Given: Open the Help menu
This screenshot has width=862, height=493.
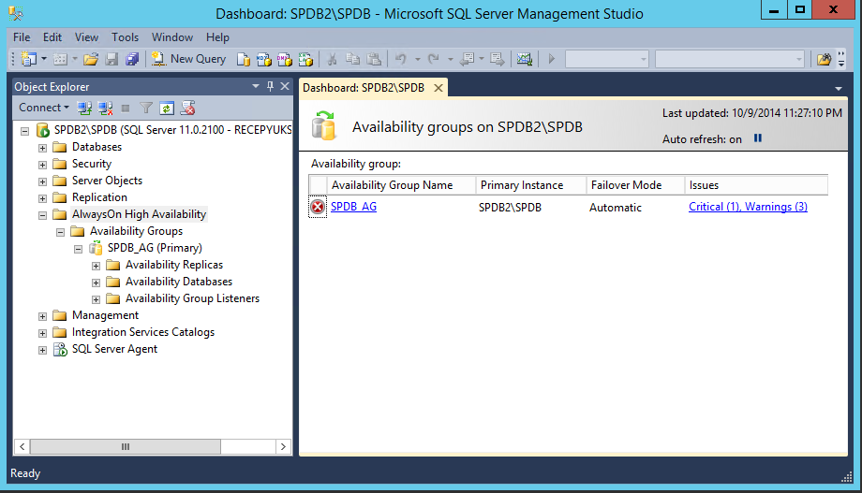Looking at the screenshot, I should (x=217, y=37).
